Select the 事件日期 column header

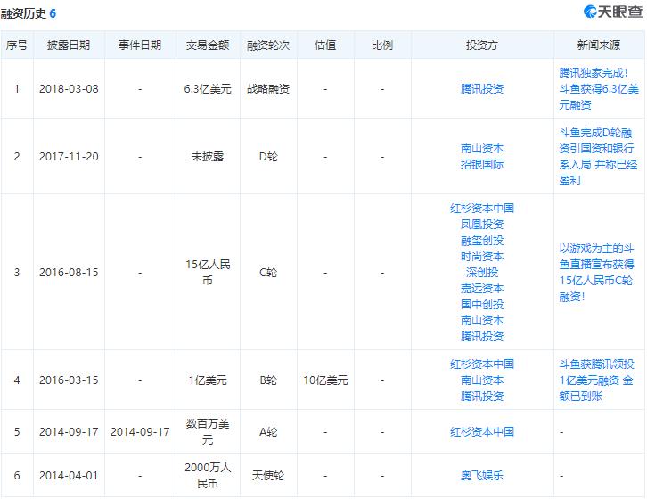pyautogui.click(x=140, y=45)
